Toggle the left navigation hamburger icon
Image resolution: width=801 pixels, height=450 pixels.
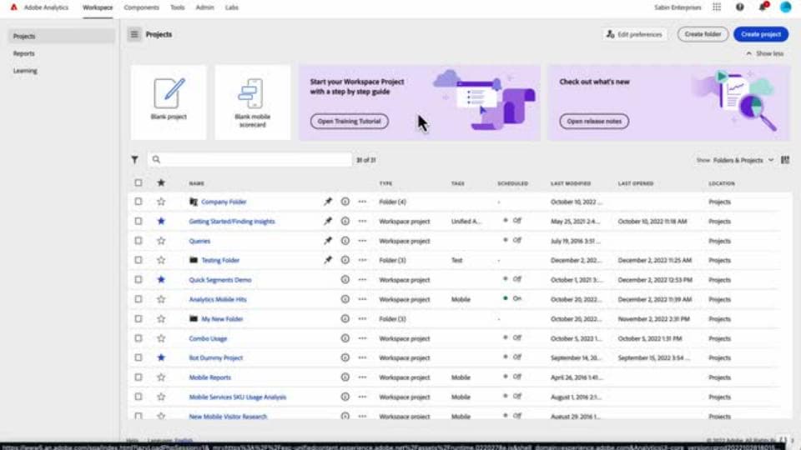click(x=134, y=34)
